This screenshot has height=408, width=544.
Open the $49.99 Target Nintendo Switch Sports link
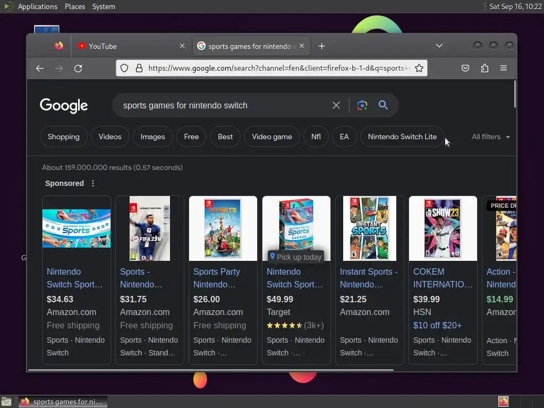click(x=294, y=278)
